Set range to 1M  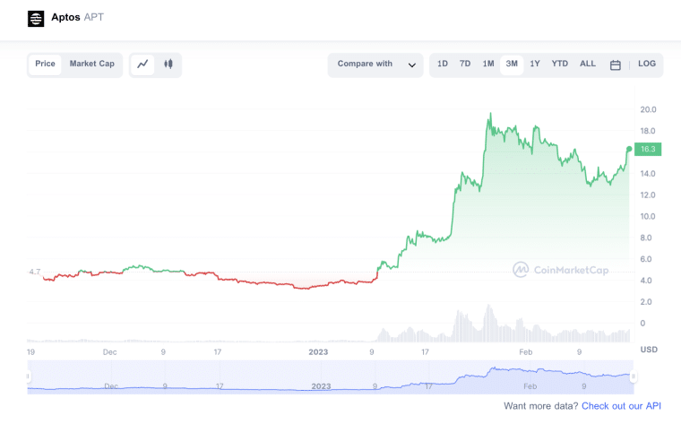tap(488, 64)
